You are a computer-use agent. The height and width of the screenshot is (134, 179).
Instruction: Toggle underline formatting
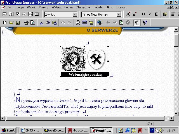(156, 14)
